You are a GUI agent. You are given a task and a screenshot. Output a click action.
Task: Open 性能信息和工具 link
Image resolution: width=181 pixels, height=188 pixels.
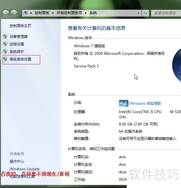pyautogui.click(x=22, y=176)
